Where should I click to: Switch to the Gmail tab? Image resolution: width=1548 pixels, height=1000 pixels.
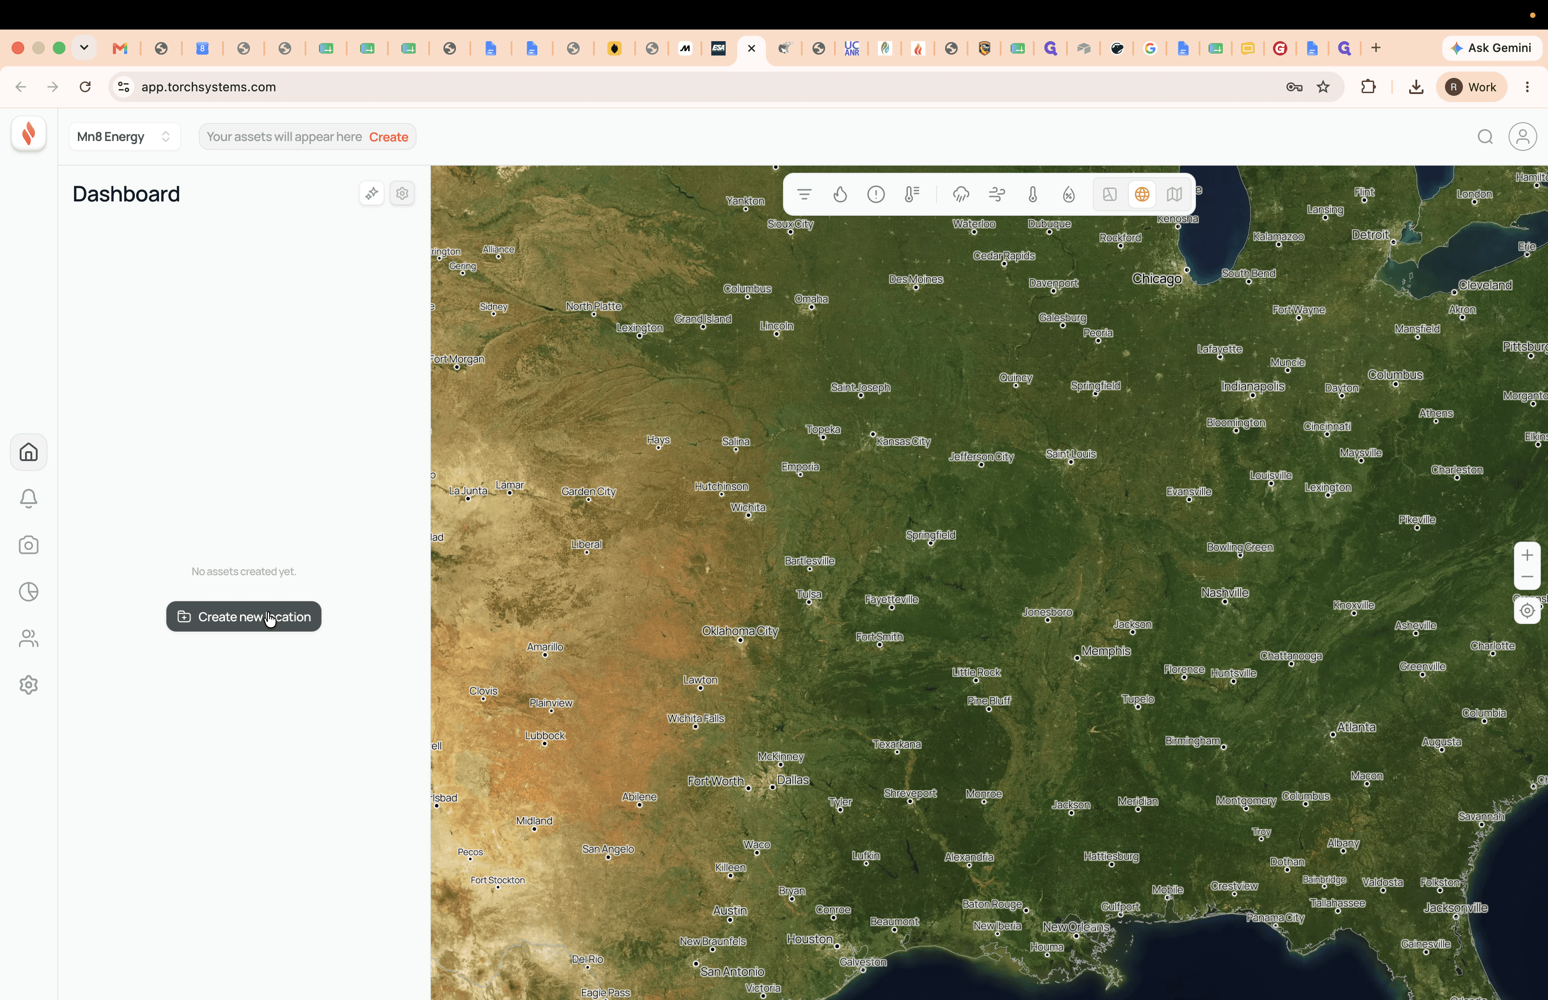pos(120,48)
